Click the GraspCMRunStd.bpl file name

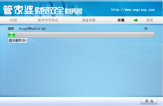tap(32, 29)
